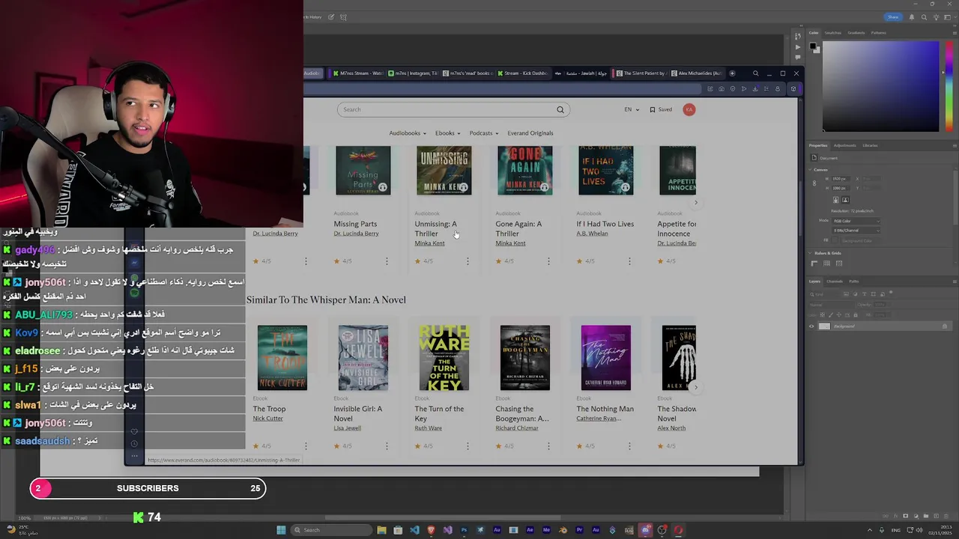The height and width of the screenshot is (539, 959).
Task: Open the RGB Color mode dropdown
Action: [856, 221]
